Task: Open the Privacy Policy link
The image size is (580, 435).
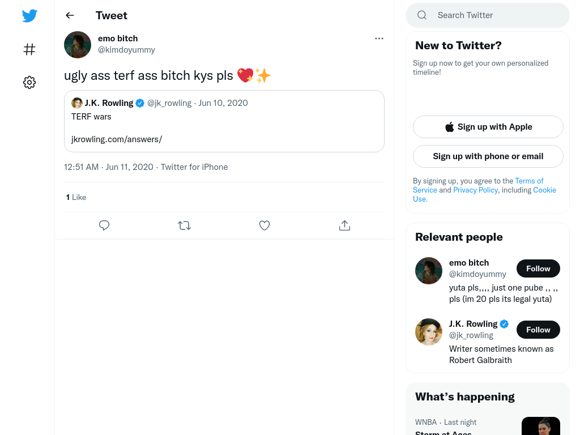Action: [x=475, y=190]
